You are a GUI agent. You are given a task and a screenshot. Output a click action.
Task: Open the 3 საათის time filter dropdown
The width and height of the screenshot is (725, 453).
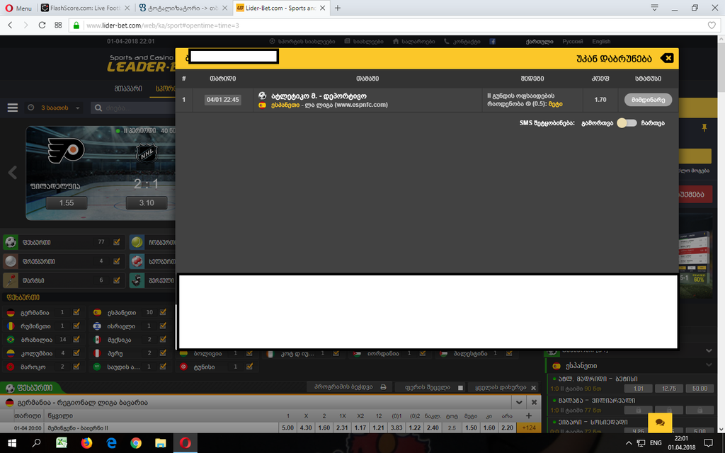pyautogui.click(x=54, y=108)
